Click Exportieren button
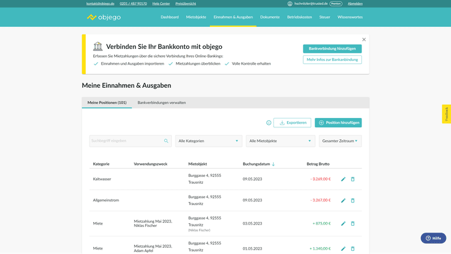This screenshot has width=451, height=254. point(293,123)
